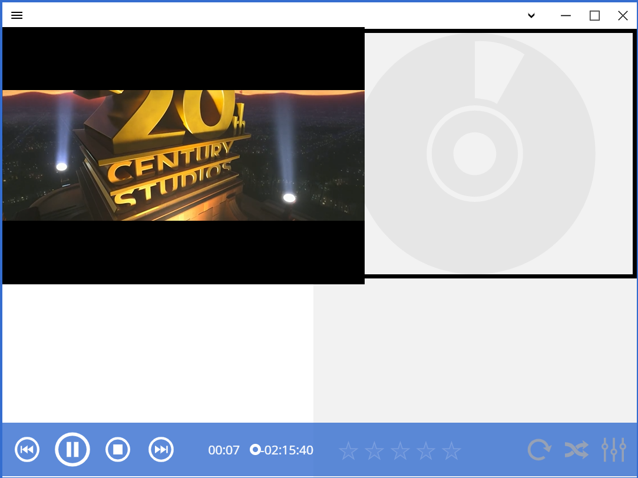
Task: Toggle shuffle playback mode
Action: coord(576,450)
